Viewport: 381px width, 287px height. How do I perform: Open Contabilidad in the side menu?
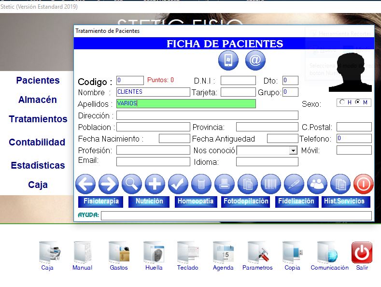(x=37, y=142)
